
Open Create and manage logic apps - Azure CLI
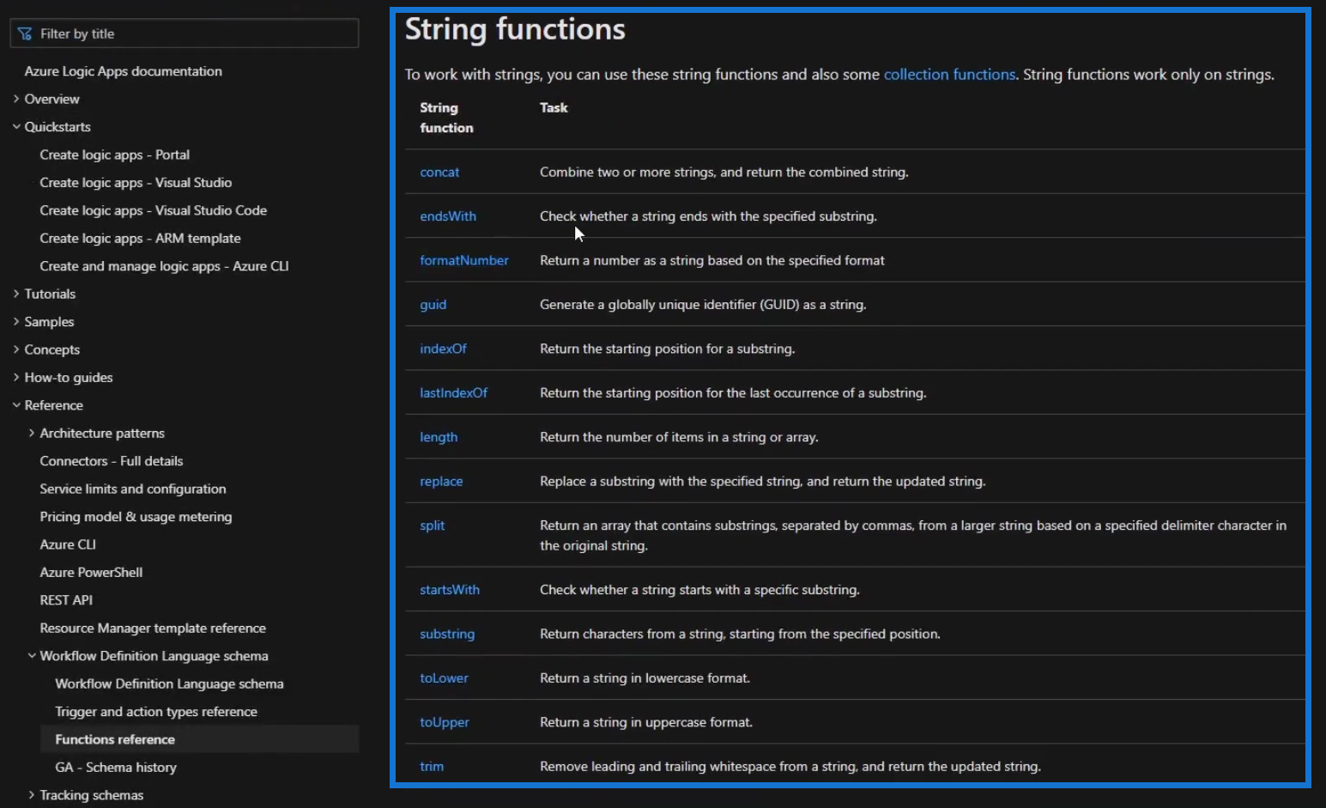(164, 266)
